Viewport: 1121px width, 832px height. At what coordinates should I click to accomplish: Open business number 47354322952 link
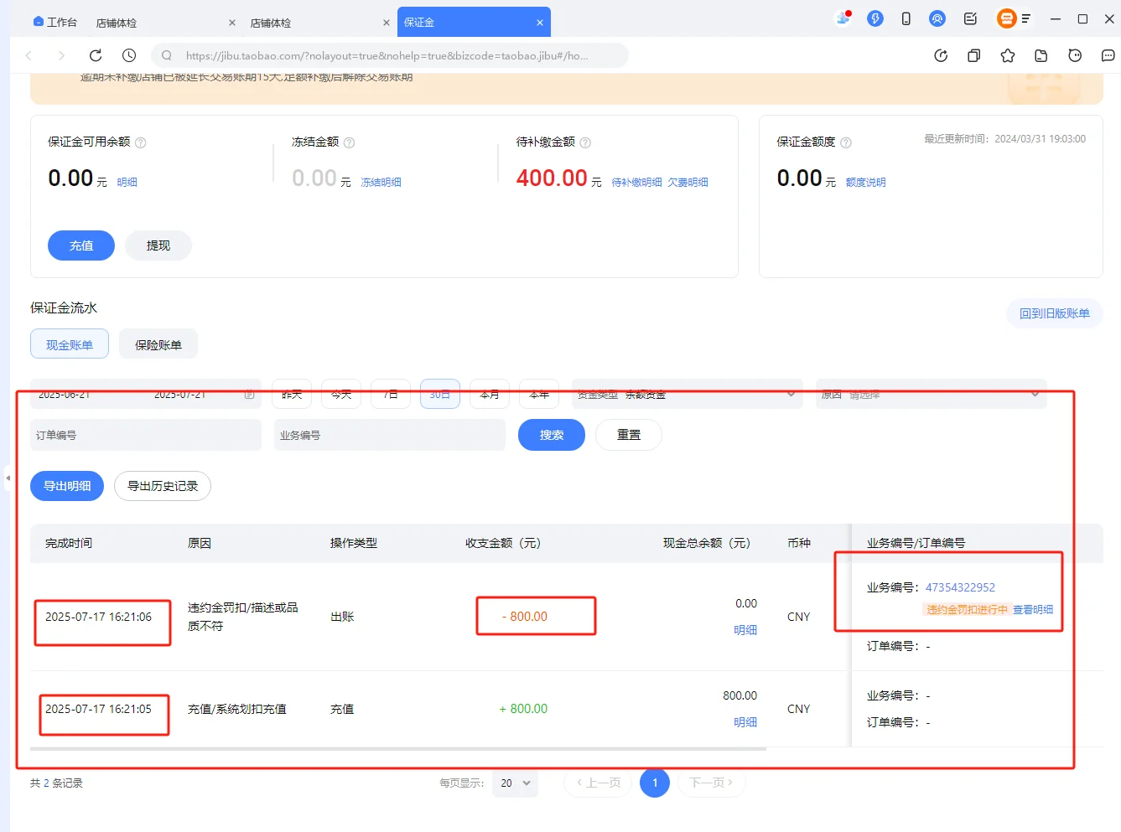(x=960, y=587)
